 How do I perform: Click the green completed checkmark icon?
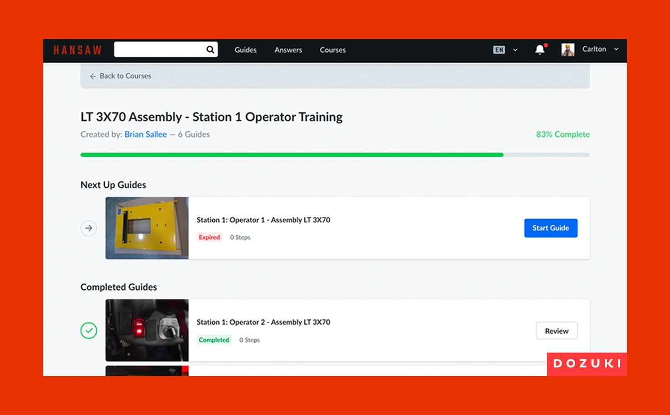tap(89, 331)
